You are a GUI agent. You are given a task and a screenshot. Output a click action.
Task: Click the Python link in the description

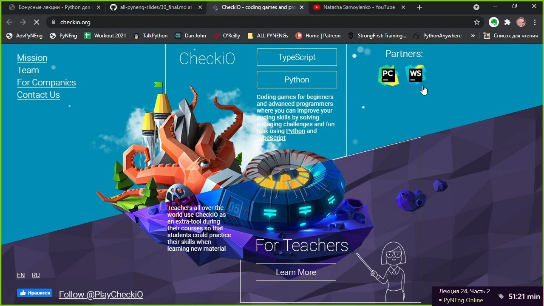pos(295,131)
